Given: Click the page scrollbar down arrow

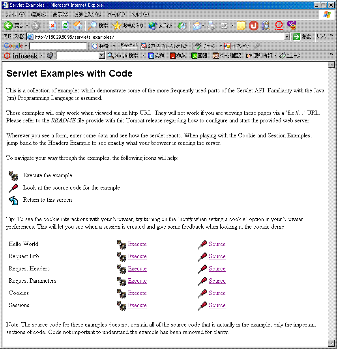Looking at the screenshot, I should point(331,343).
